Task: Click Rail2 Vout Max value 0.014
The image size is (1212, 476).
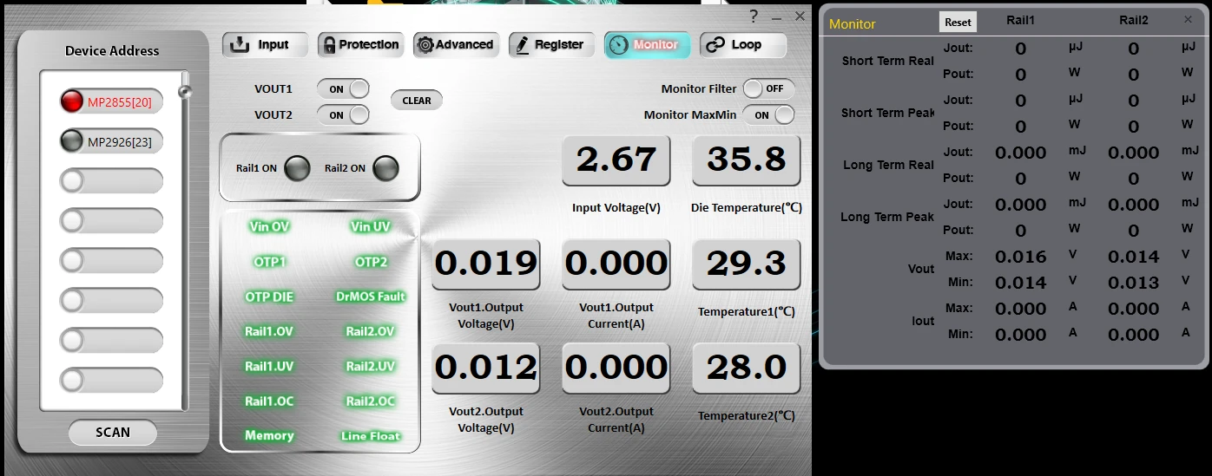Action: pyautogui.click(x=1134, y=257)
